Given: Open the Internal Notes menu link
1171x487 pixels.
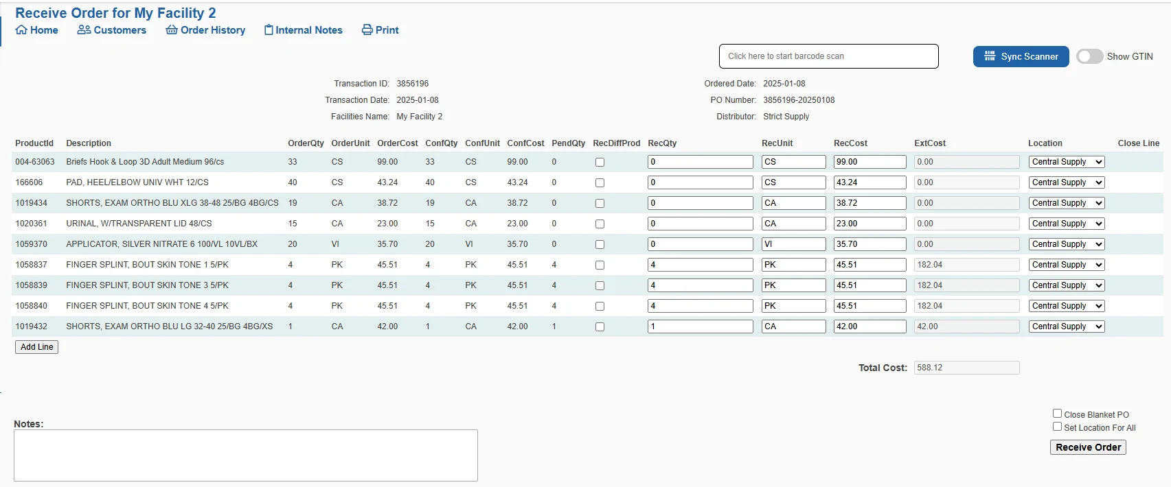Looking at the screenshot, I should (304, 30).
